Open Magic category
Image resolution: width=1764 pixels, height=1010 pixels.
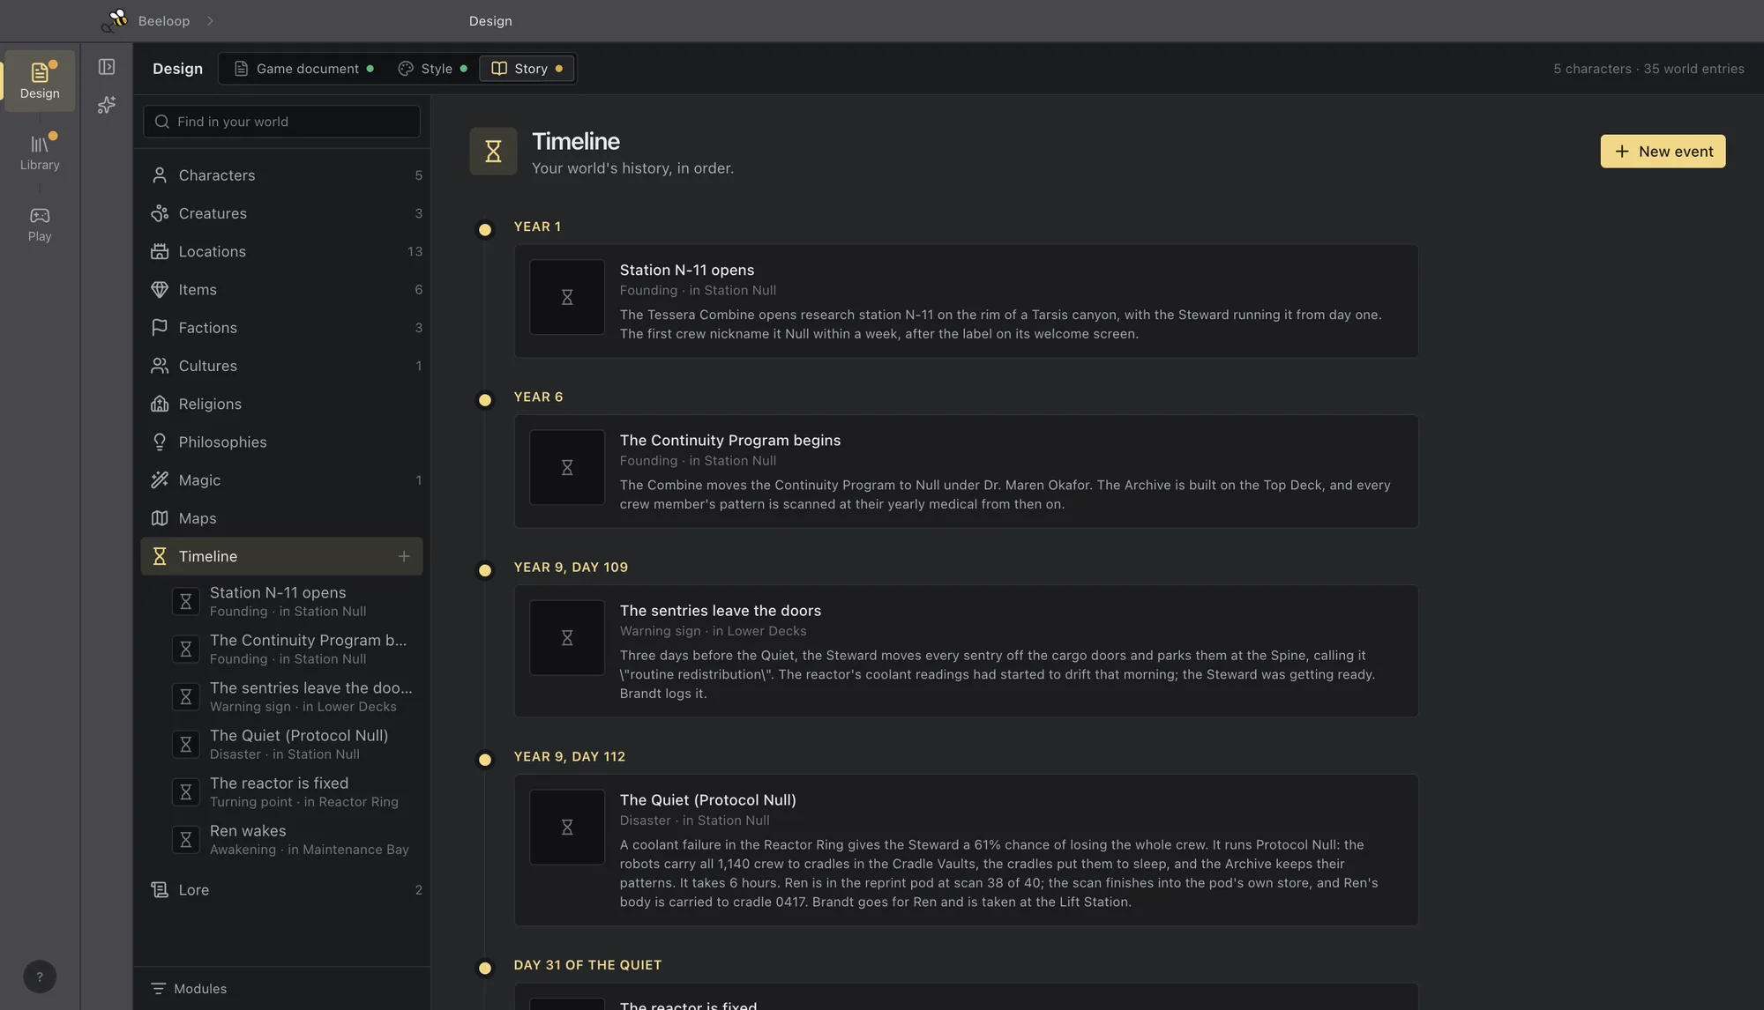282,480
